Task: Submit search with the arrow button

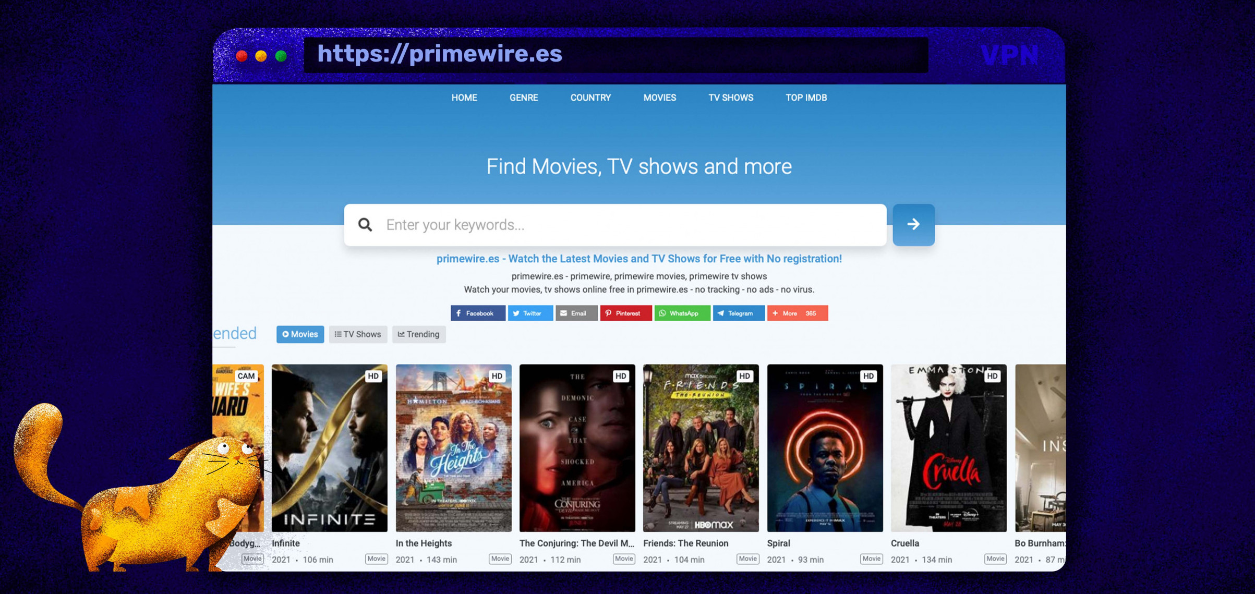Action: [913, 225]
